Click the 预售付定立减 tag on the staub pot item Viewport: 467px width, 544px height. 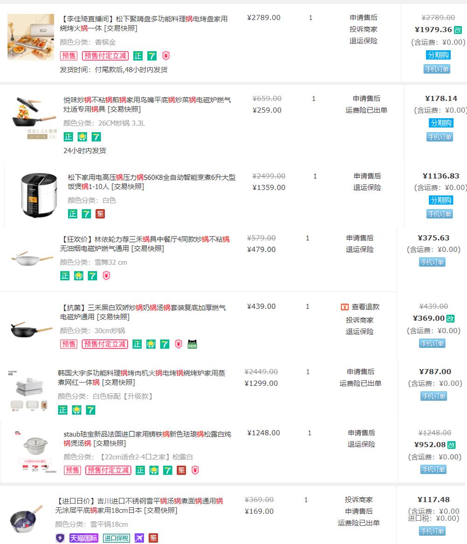point(108,470)
